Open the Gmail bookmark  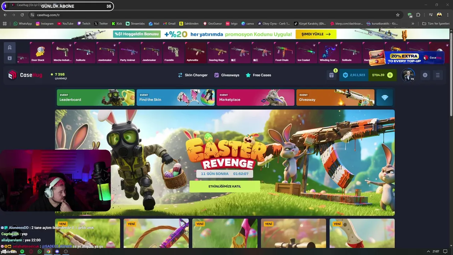(x=169, y=24)
